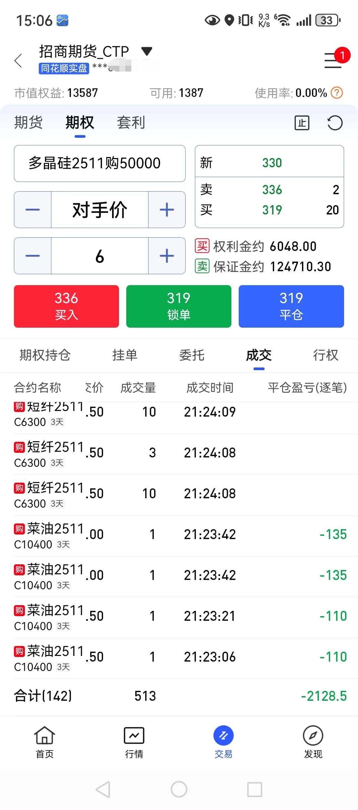This screenshot has width=358, height=810.
Task: Tap the Android recent apps square
Action: [255, 789]
